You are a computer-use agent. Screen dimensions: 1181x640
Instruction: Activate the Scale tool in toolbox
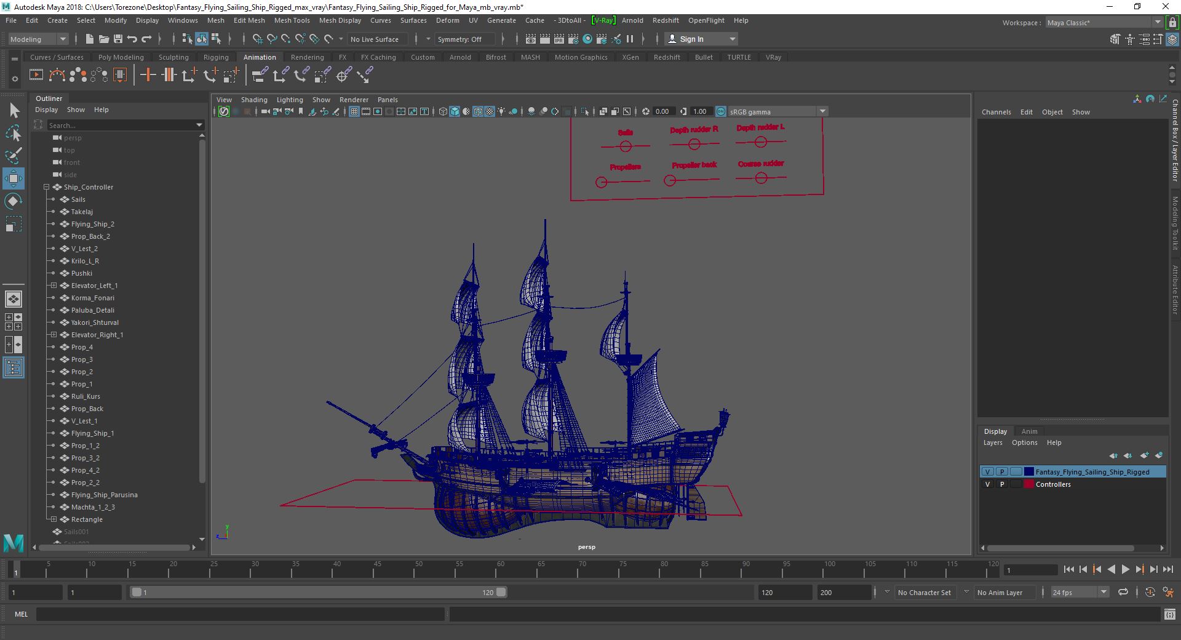[14, 224]
